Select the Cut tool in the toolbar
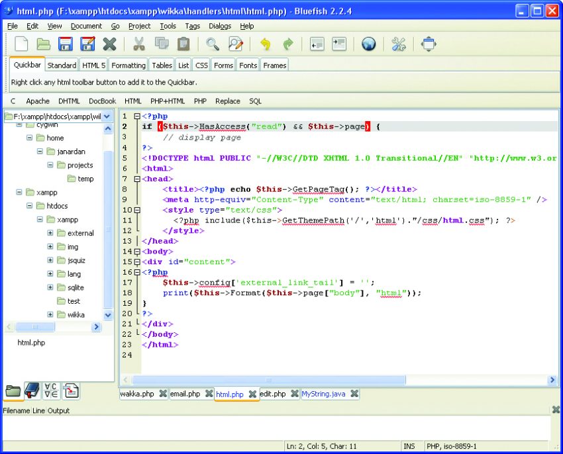 pos(140,44)
